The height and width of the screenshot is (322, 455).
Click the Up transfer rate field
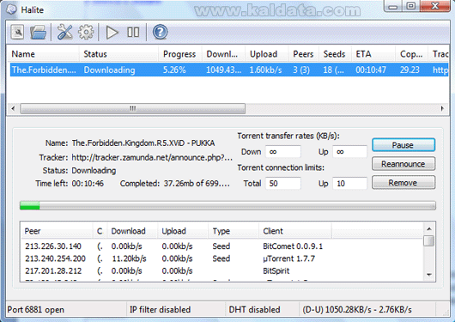(x=349, y=152)
